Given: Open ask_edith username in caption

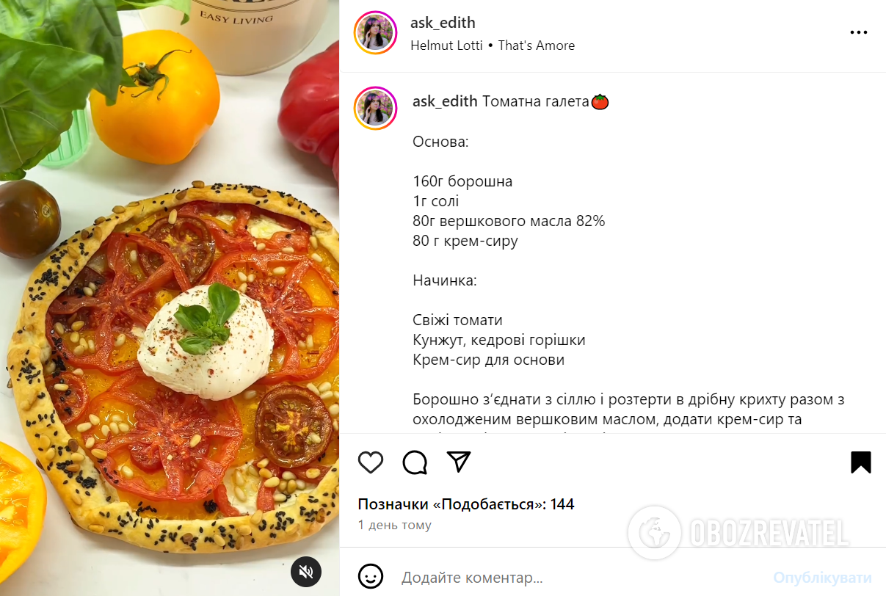Looking at the screenshot, I should [x=446, y=101].
